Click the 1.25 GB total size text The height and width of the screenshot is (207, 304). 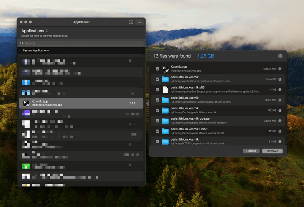206,56
